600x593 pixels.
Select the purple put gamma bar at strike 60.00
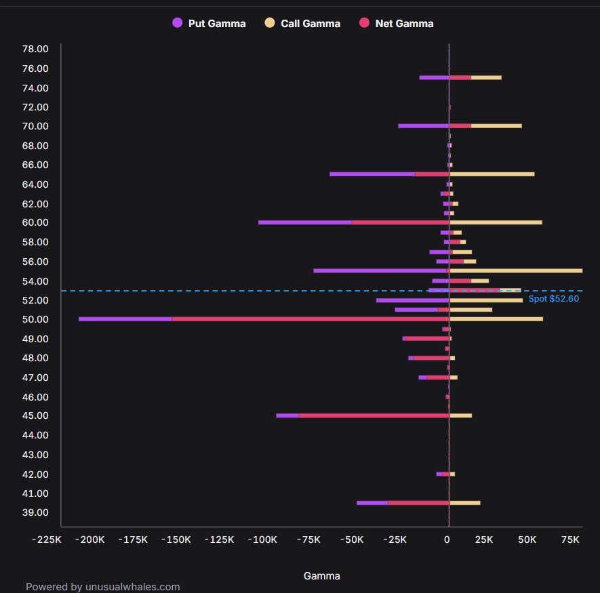pyautogui.click(x=305, y=223)
